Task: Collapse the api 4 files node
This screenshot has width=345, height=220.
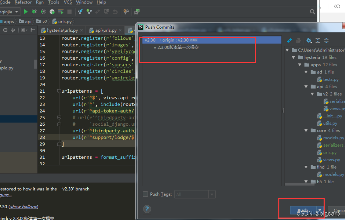Action: (x=306, y=87)
